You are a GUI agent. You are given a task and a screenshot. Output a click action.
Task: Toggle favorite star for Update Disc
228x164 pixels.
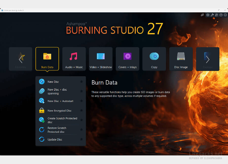(x=81, y=139)
